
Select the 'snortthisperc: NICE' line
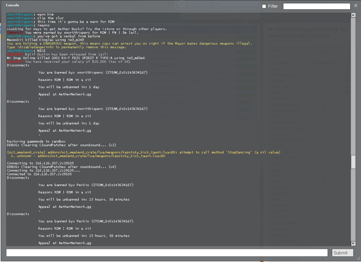[26, 51]
